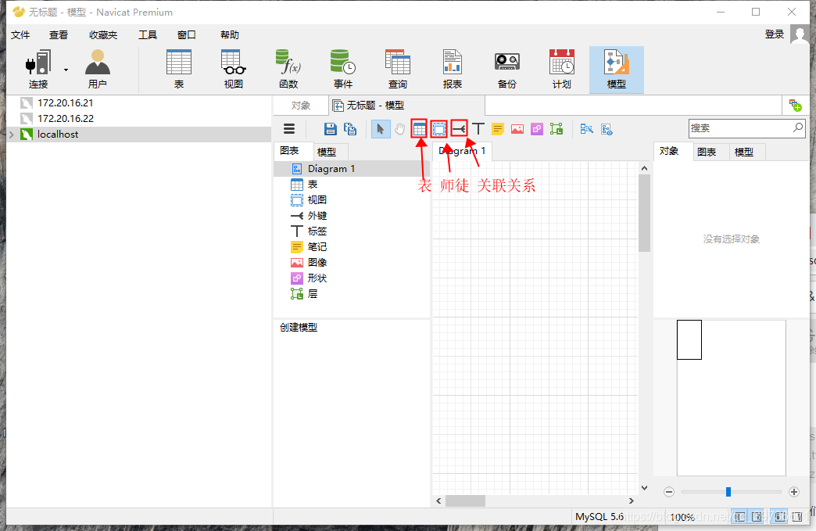Open the hamburger menu in model toolbar
Screen dimensions: 816x531
click(x=289, y=128)
